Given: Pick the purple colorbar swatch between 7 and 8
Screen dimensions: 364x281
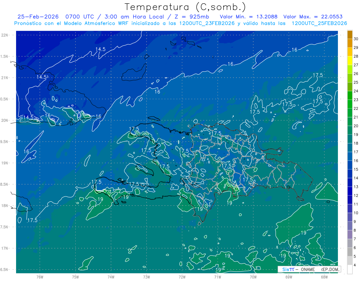Looking at the screenshot, I should 350,235.
